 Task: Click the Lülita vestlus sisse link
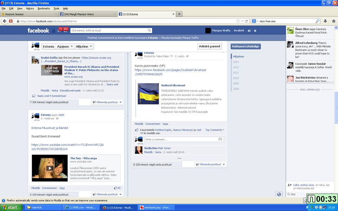point(303,185)
